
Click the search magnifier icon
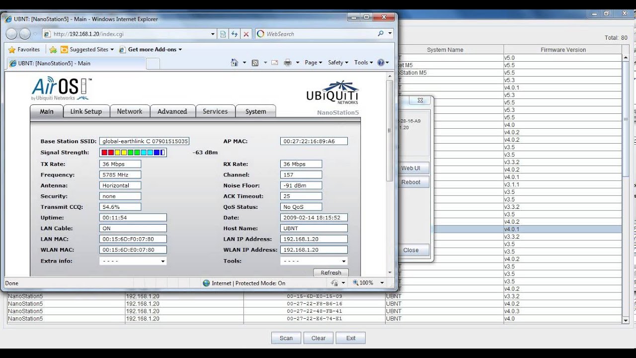(381, 34)
